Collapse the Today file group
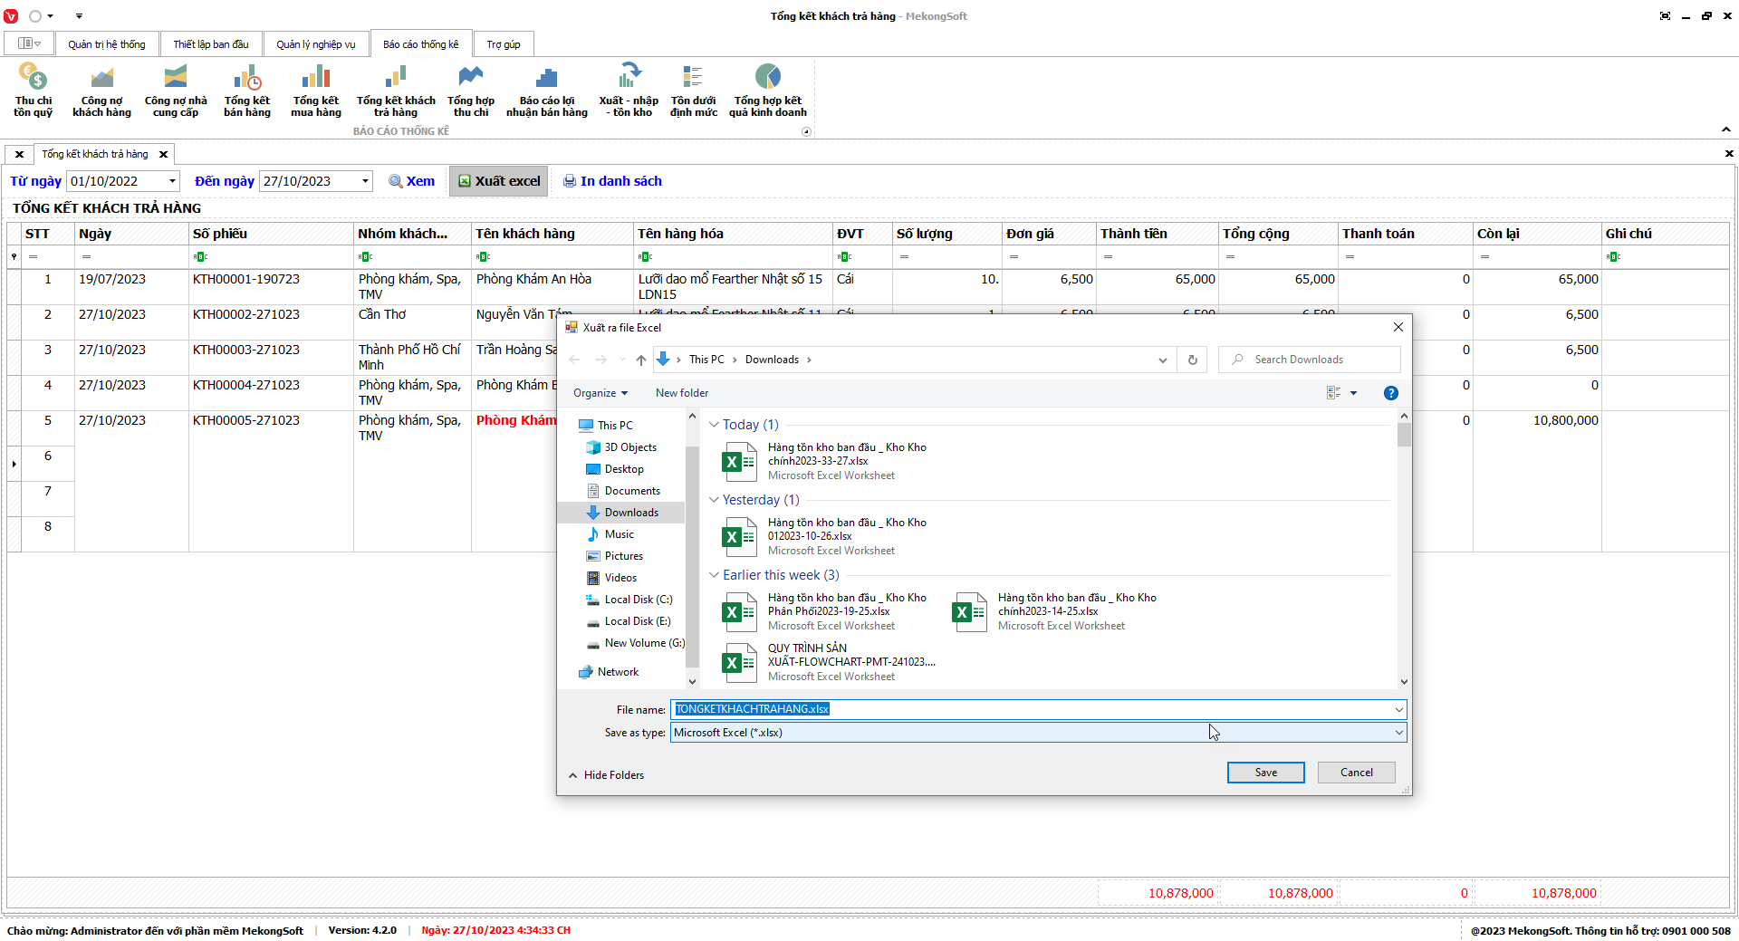This screenshot has height=941, width=1739. 714,425
